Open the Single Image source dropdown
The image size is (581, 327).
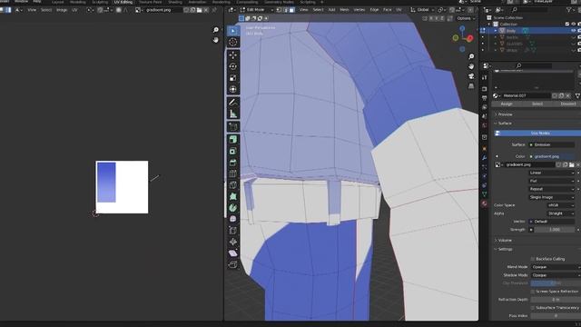[x=552, y=197]
